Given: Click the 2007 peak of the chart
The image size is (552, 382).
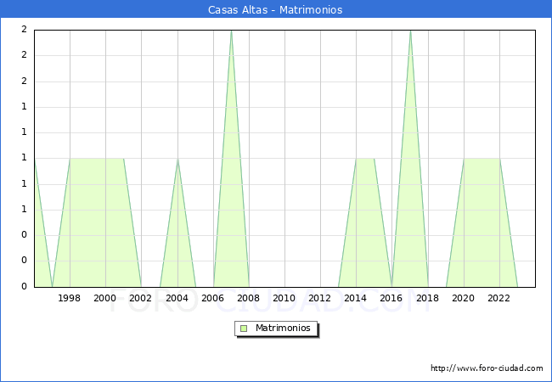Looking at the screenshot, I should pos(231,31).
